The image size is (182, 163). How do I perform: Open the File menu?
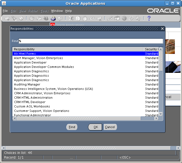(x=5, y=11)
